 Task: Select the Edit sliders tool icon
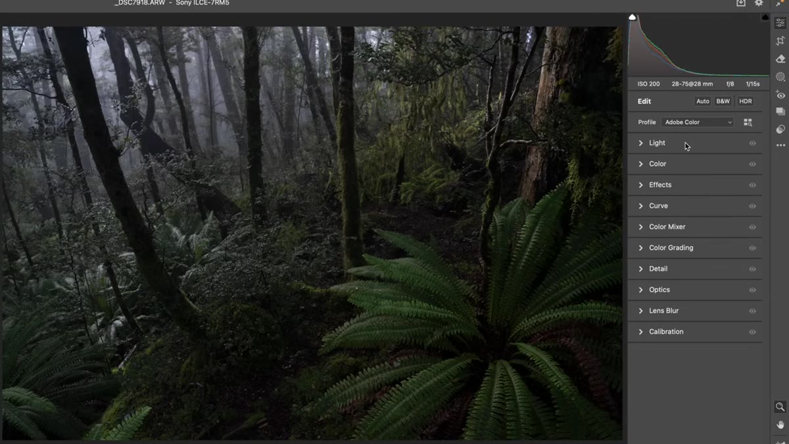(780, 23)
